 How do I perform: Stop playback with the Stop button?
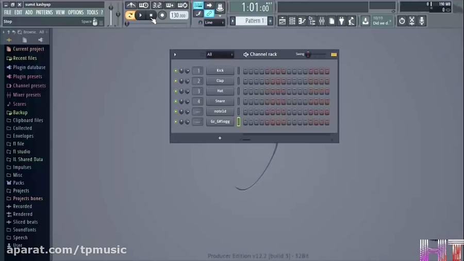[x=151, y=15]
